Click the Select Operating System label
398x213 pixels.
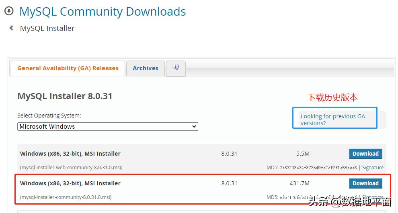49,116
